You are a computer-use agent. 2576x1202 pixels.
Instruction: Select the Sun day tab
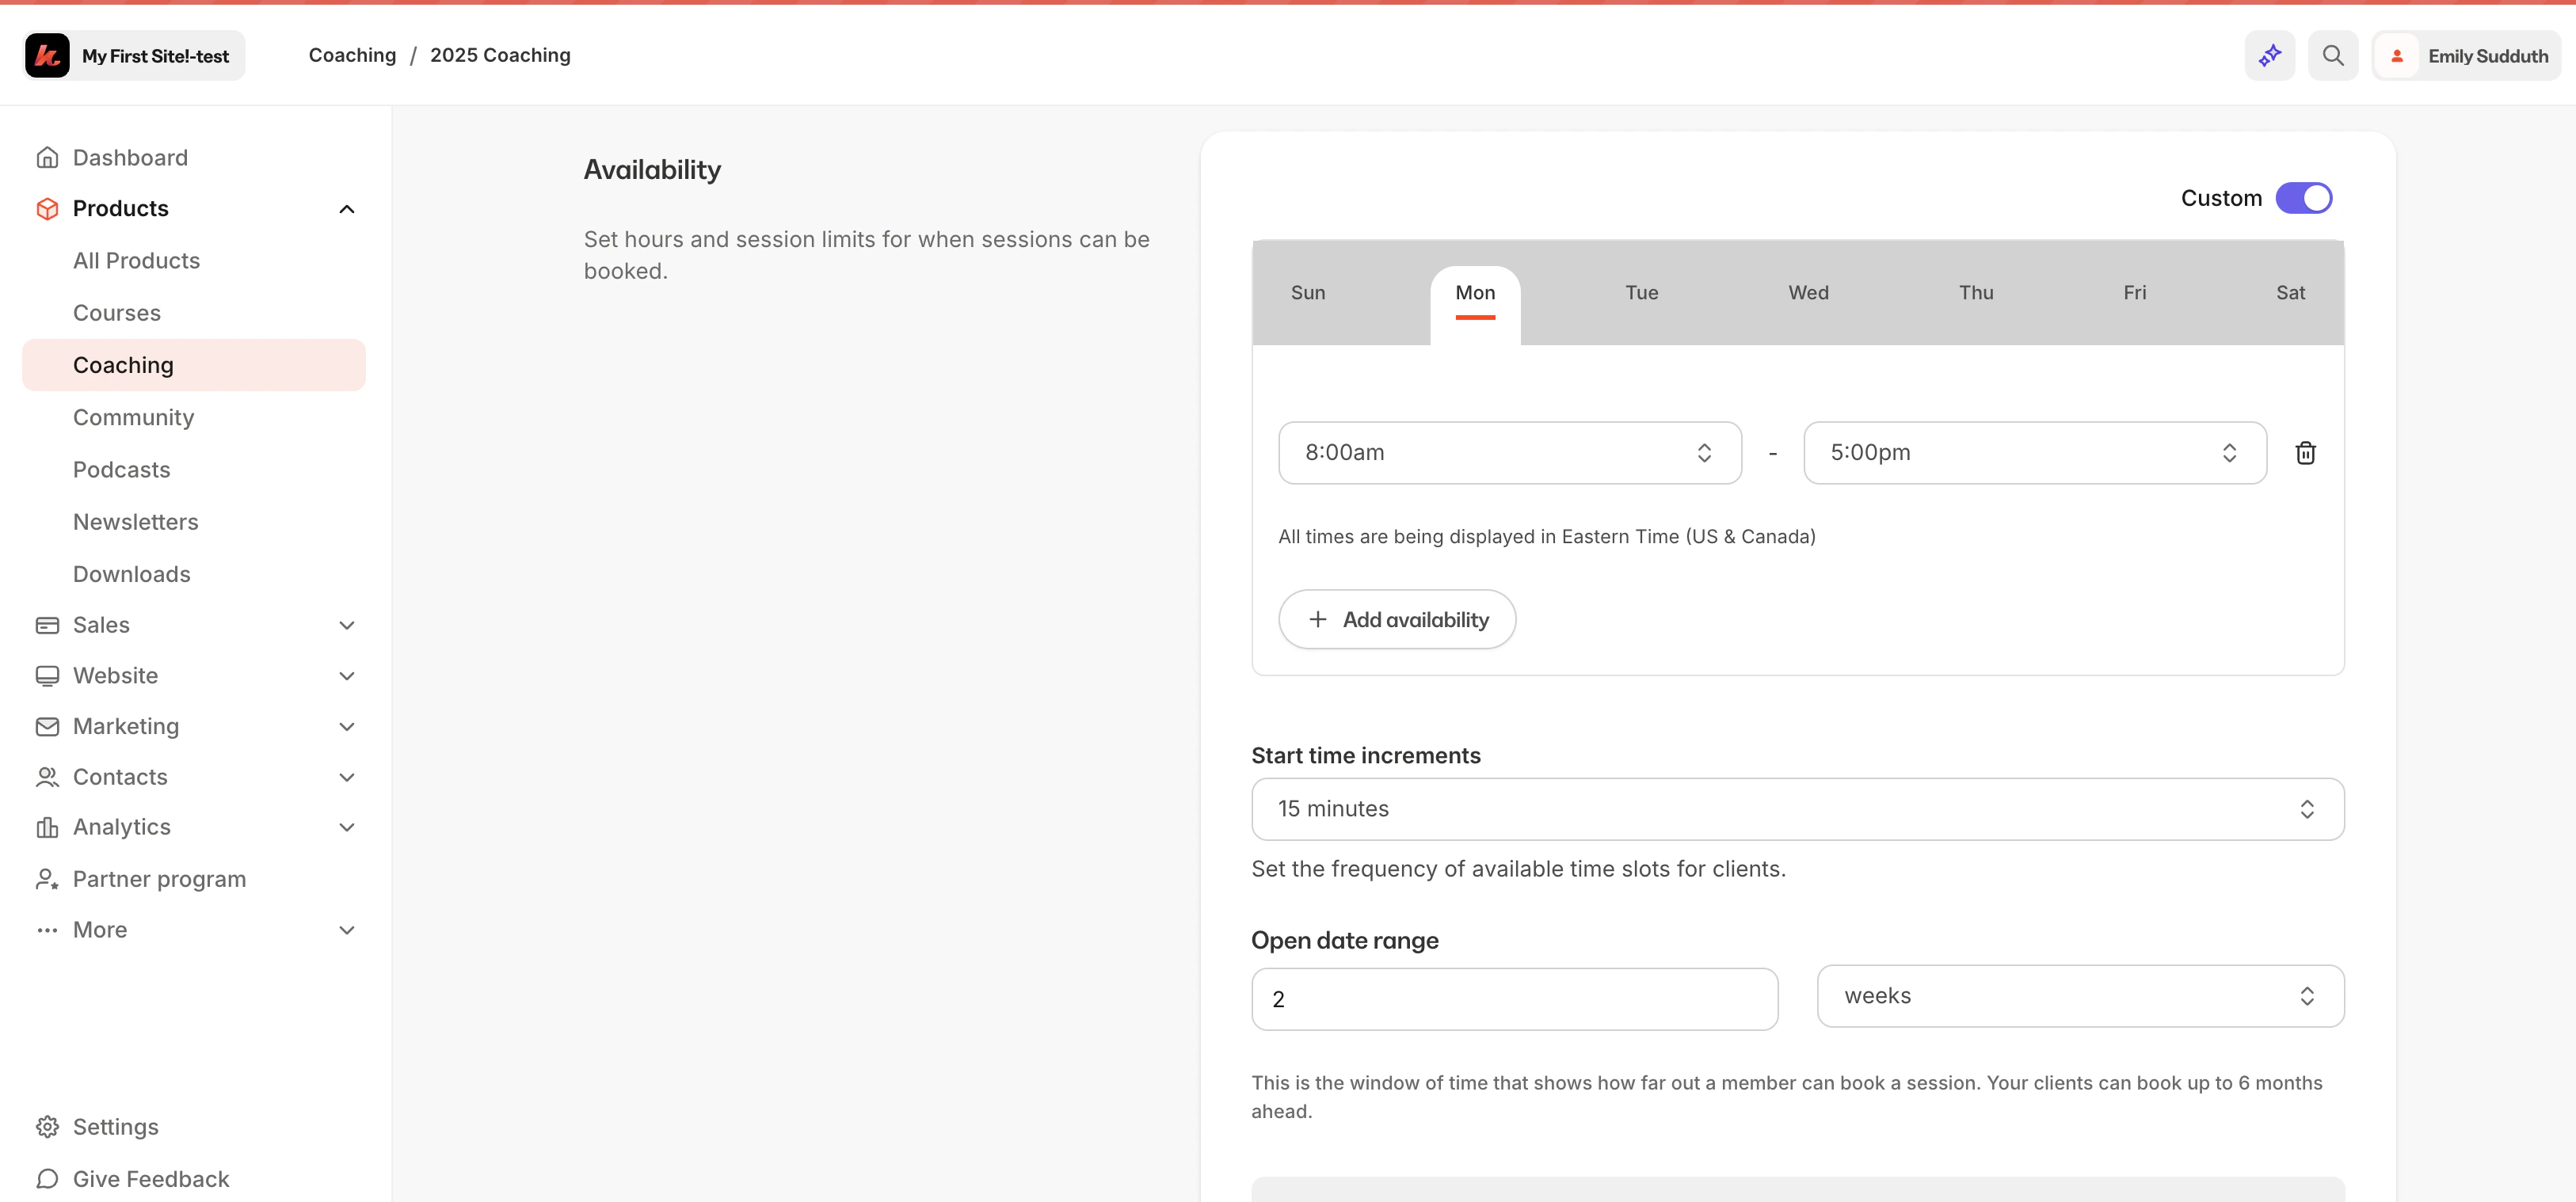1308,292
